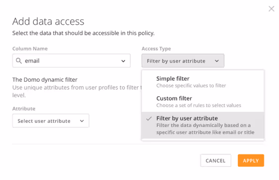Click the Access Type dropdown chevron arrow
This screenshot has width=279, height=180.
click(x=217, y=61)
